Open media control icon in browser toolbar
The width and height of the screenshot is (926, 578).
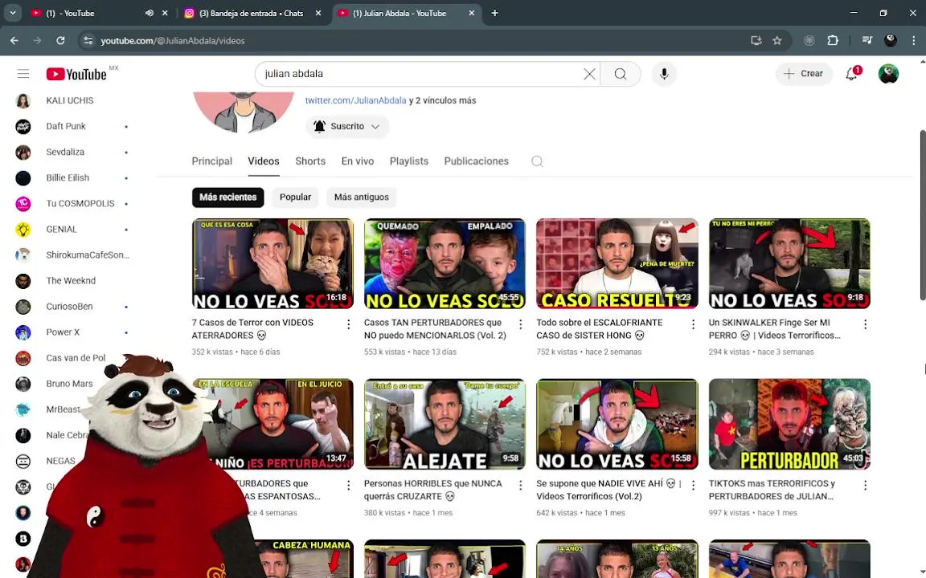pos(867,41)
